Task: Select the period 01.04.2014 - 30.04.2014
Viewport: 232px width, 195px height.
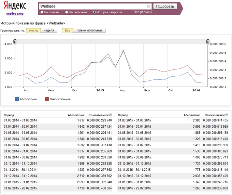Action: (x=20, y=127)
